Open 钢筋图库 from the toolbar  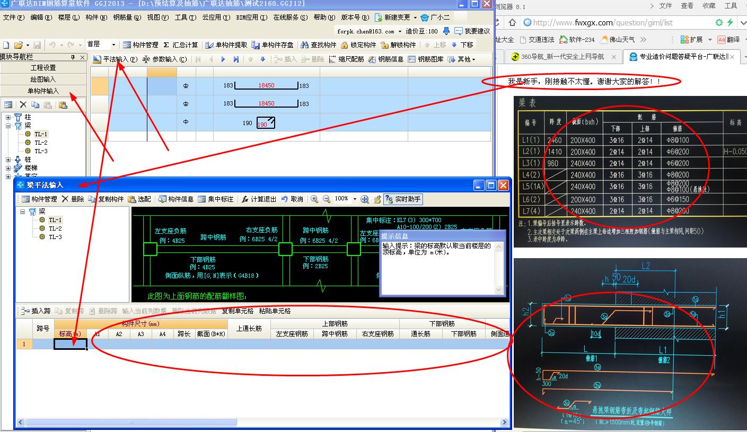tap(426, 59)
